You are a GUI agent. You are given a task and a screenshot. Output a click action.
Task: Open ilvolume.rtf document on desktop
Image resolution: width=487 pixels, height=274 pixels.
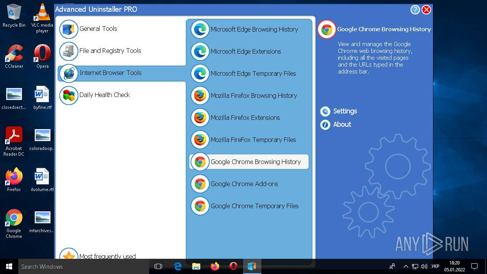tap(42, 180)
